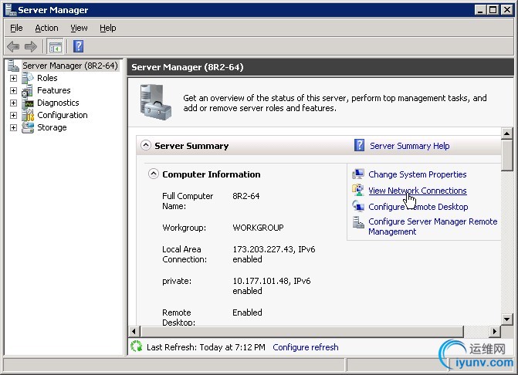Click the IP address 173.203.227.43 text
The height and width of the screenshot is (375, 518).
262,249
